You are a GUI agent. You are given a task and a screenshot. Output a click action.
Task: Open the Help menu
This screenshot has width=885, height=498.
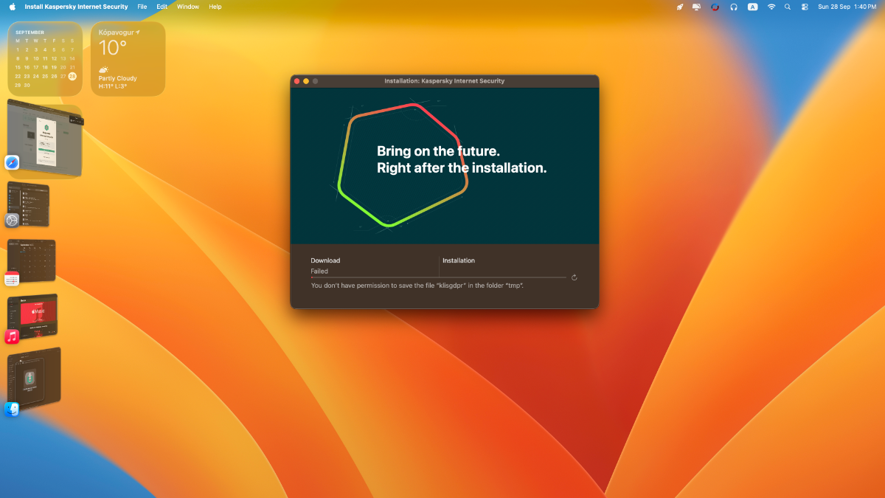(x=215, y=7)
